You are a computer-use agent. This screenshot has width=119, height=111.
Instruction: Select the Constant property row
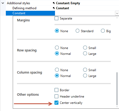(x=30, y=13)
